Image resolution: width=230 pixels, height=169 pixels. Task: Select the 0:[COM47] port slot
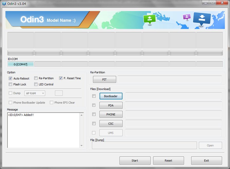click(21, 64)
